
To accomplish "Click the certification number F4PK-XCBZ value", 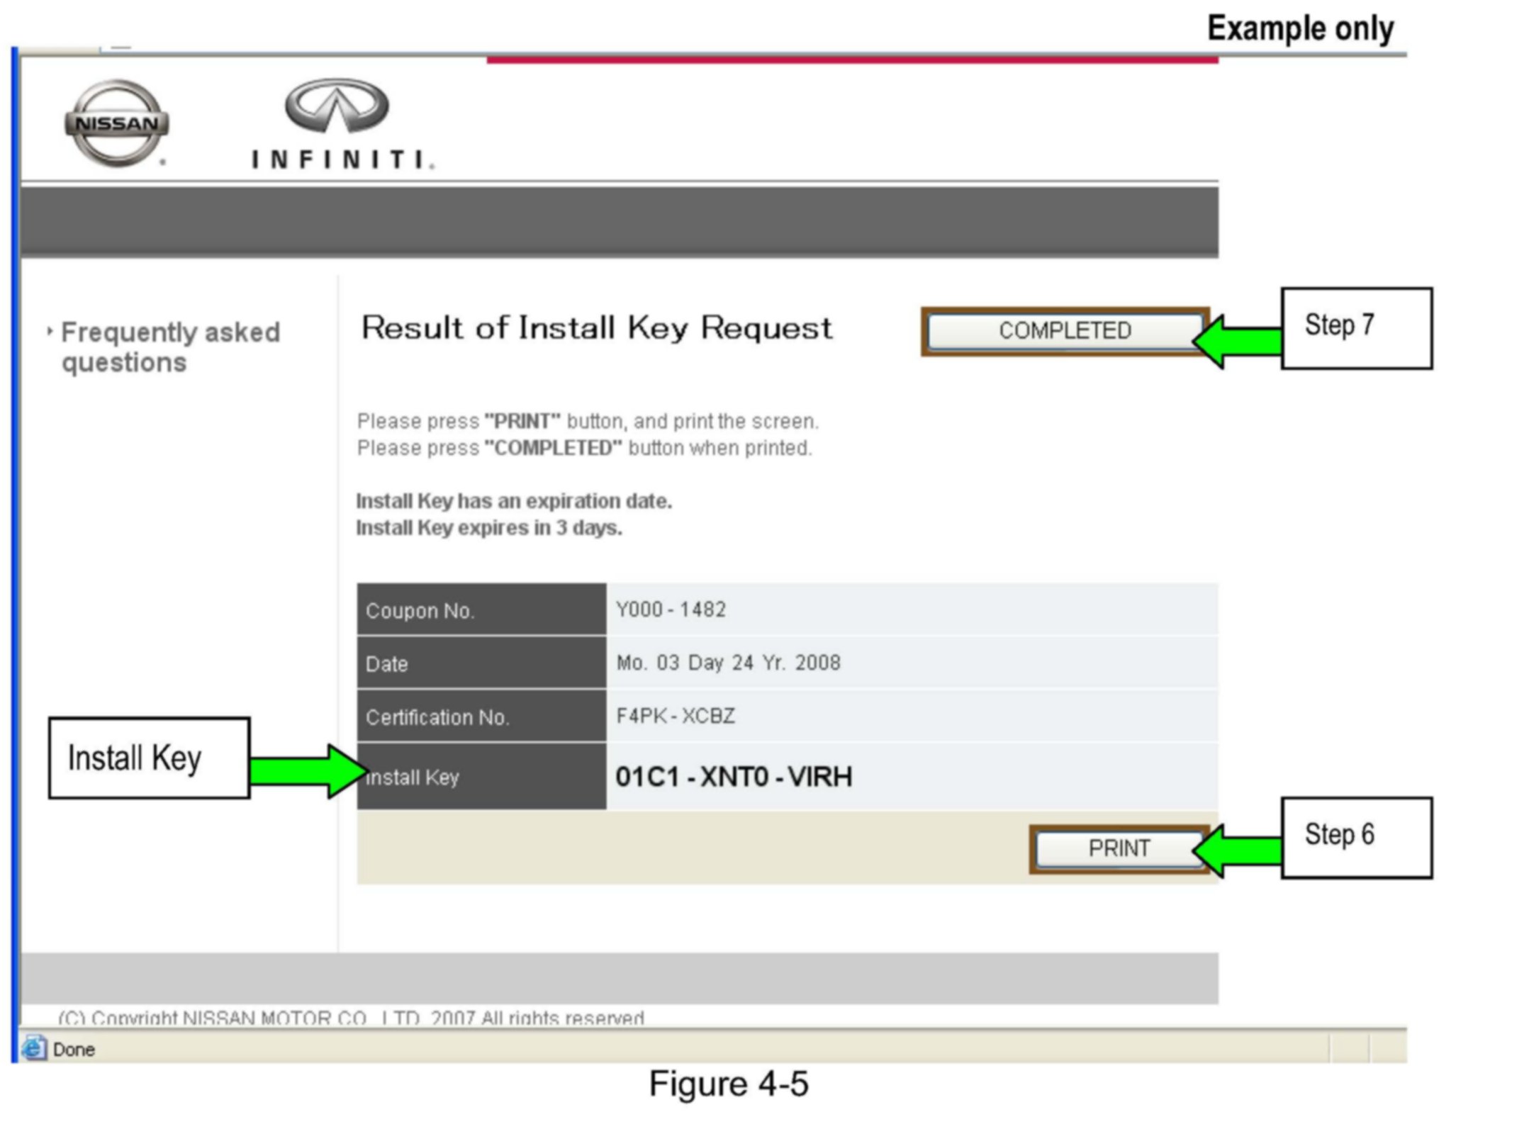I will 675,716.
